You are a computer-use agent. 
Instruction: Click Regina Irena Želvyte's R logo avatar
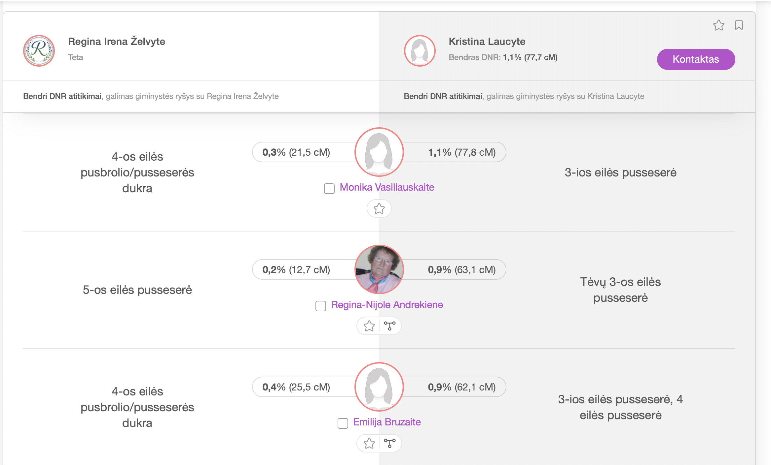coord(39,51)
